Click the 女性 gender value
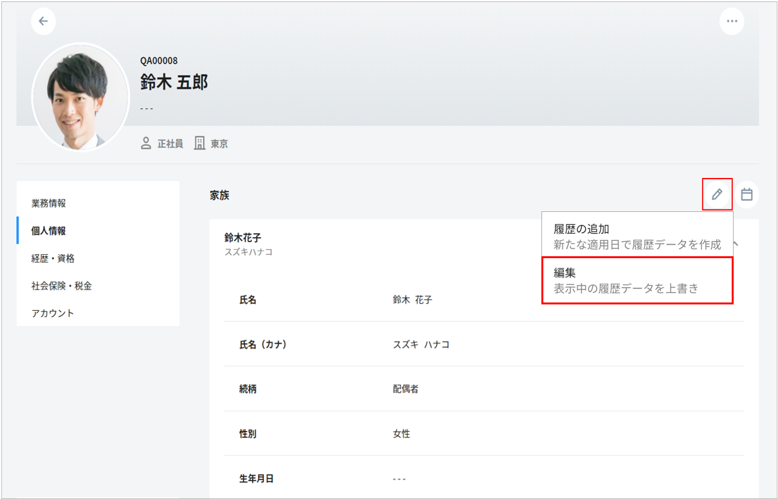This screenshot has width=778, height=499. pyautogui.click(x=401, y=434)
